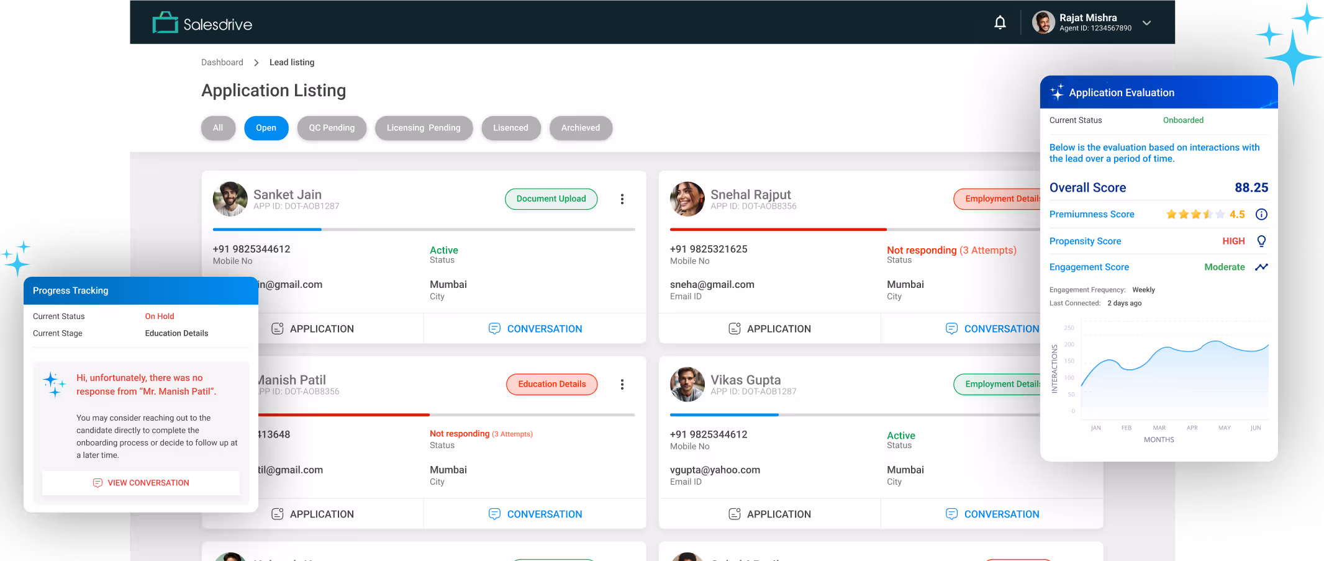Click conversation chat icon on Snehal Rajput card
The width and height of the screenshot is (1324, 561).
coord(951,328)
